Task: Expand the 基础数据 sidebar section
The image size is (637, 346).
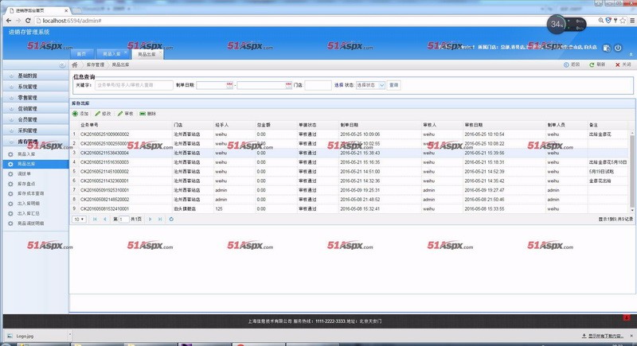Action: point(36,76)
